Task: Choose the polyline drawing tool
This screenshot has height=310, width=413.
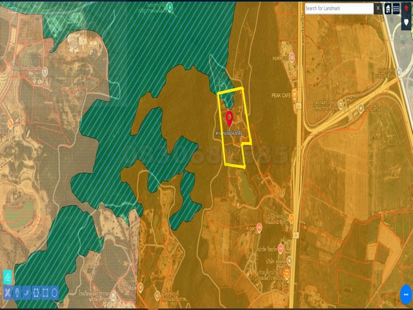Action: [26, 293]
